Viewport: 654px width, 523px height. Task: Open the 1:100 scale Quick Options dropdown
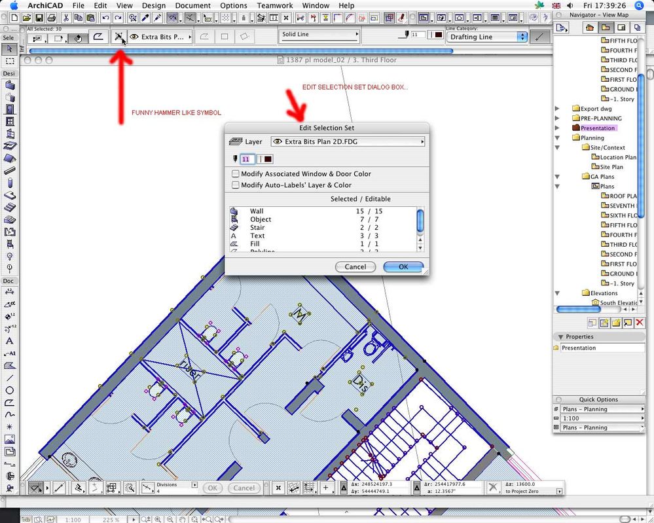coord(602,418)
